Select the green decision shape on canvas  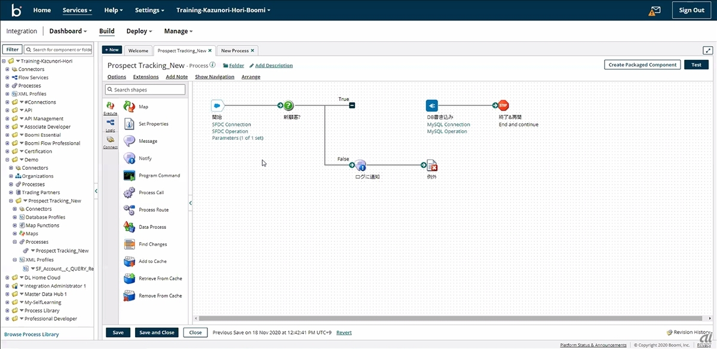pos(289,106)
